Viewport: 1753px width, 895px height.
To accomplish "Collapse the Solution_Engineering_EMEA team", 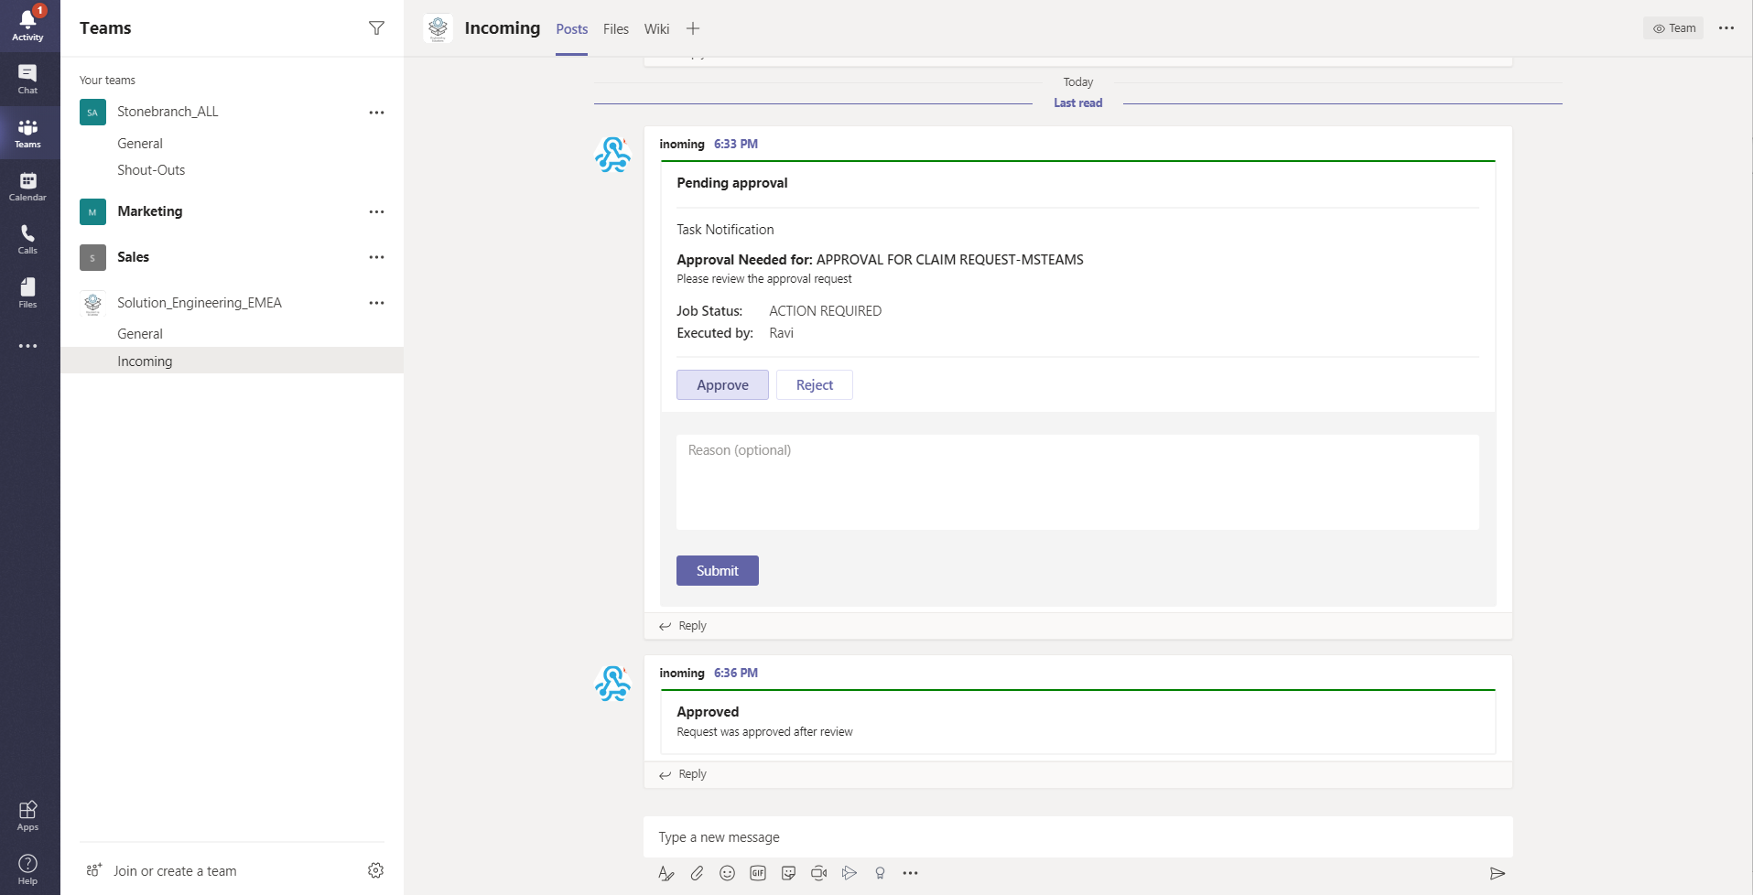I will pos(200,303).
